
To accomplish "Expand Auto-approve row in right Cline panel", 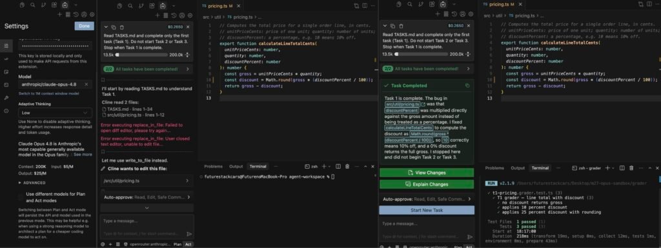I will click(x=427, y=199).
